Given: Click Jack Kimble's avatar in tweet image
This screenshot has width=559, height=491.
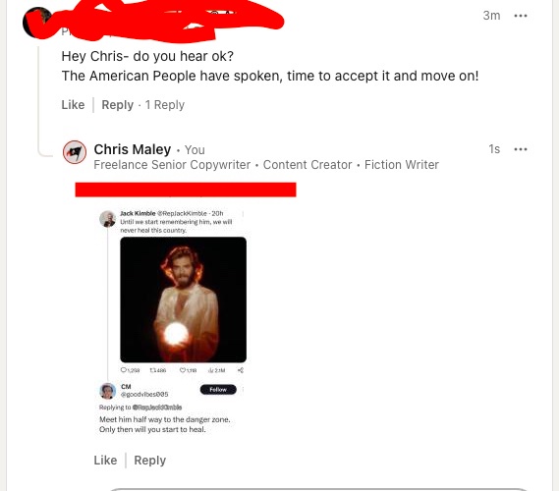Looking at the screenshot, I should (x=107, y=218).
